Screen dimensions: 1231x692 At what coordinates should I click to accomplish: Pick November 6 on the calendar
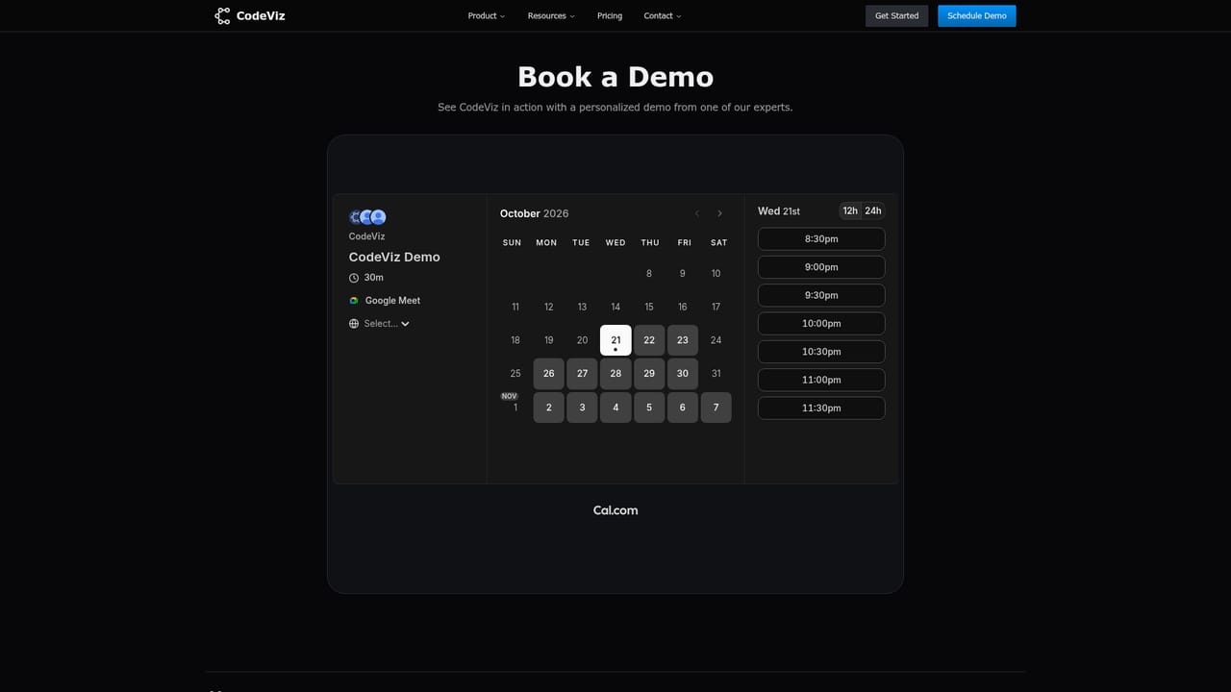pyautogui.click(x=683, y=408)
